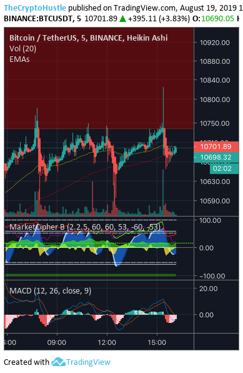Click the 15:00 time axis marker

157,342
